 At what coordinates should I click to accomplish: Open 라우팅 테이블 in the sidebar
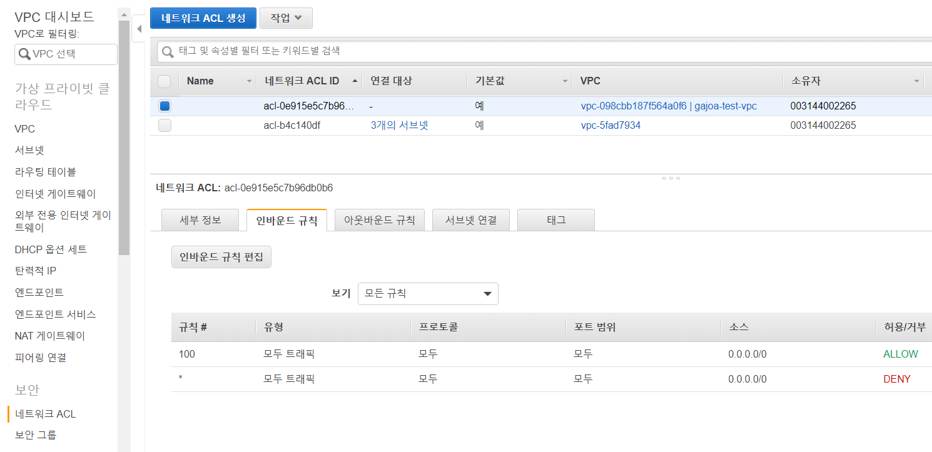46,172
